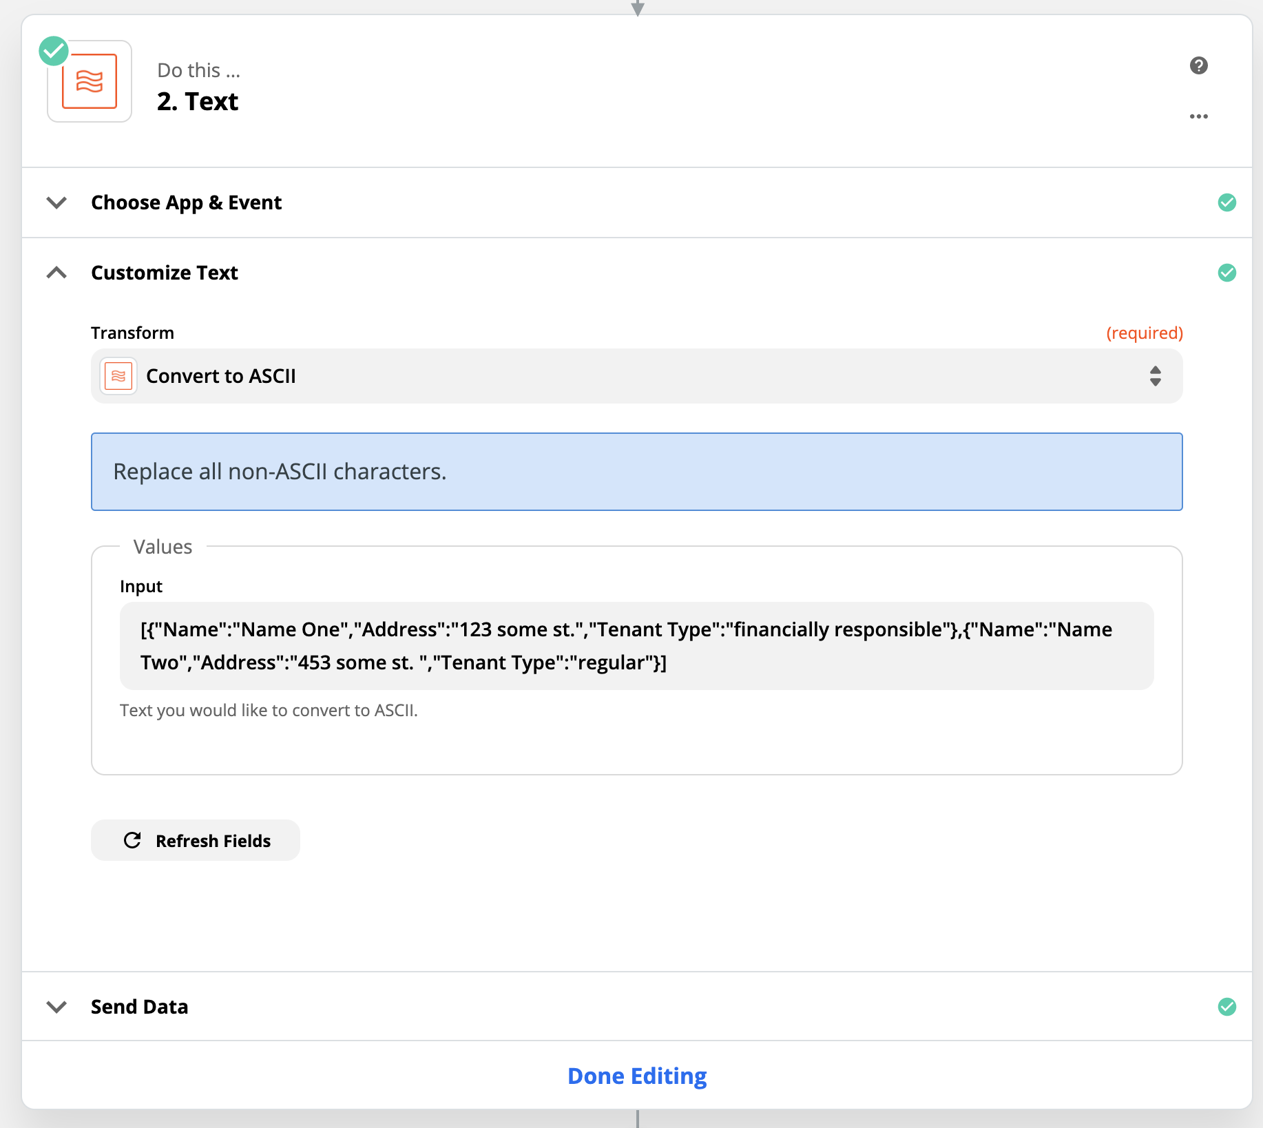The height and width of the screenshot is (1128, 1263).
Task: Click the Replace all non-ASCII characters notice
Action: tap(636, 472)
